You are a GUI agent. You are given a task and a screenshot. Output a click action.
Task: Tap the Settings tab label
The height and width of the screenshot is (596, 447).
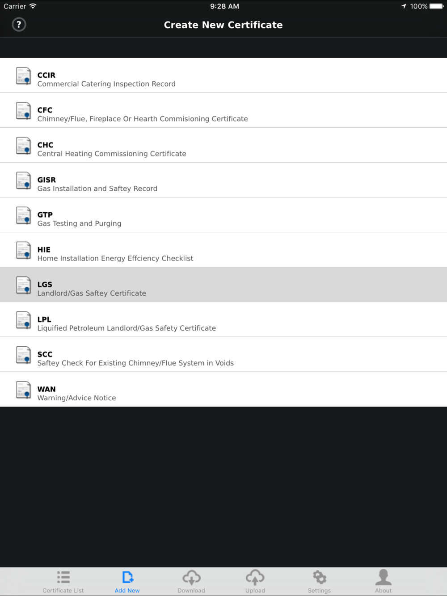point(319,590)
